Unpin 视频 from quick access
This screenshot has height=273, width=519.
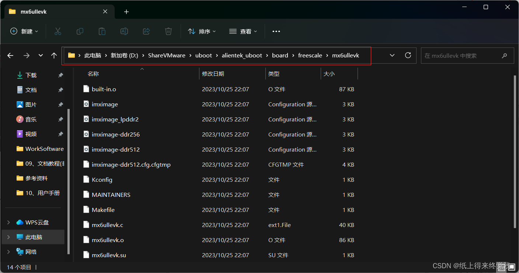(x=60, y=134)
